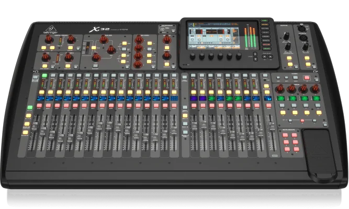
Task: Click the USB recorder port
Action: coord(162,29)
